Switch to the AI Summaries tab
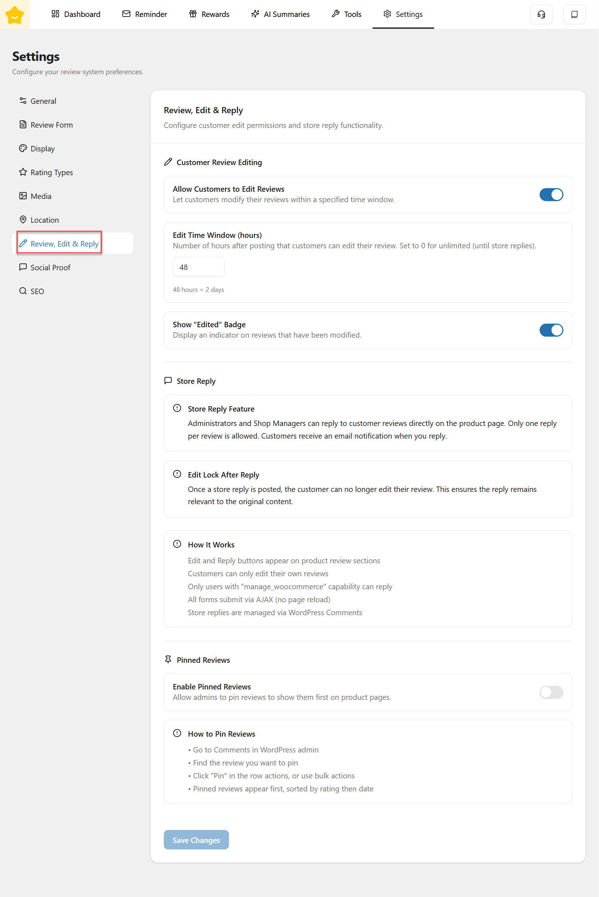Screen dimensions: 599x897 point(280,14)
